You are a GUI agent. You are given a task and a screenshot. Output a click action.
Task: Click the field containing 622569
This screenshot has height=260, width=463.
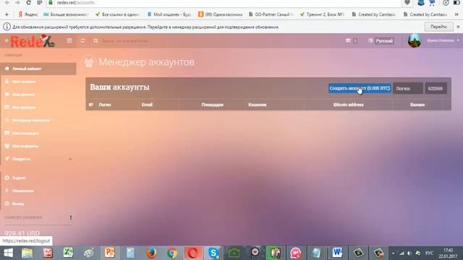tap(436, 88)
